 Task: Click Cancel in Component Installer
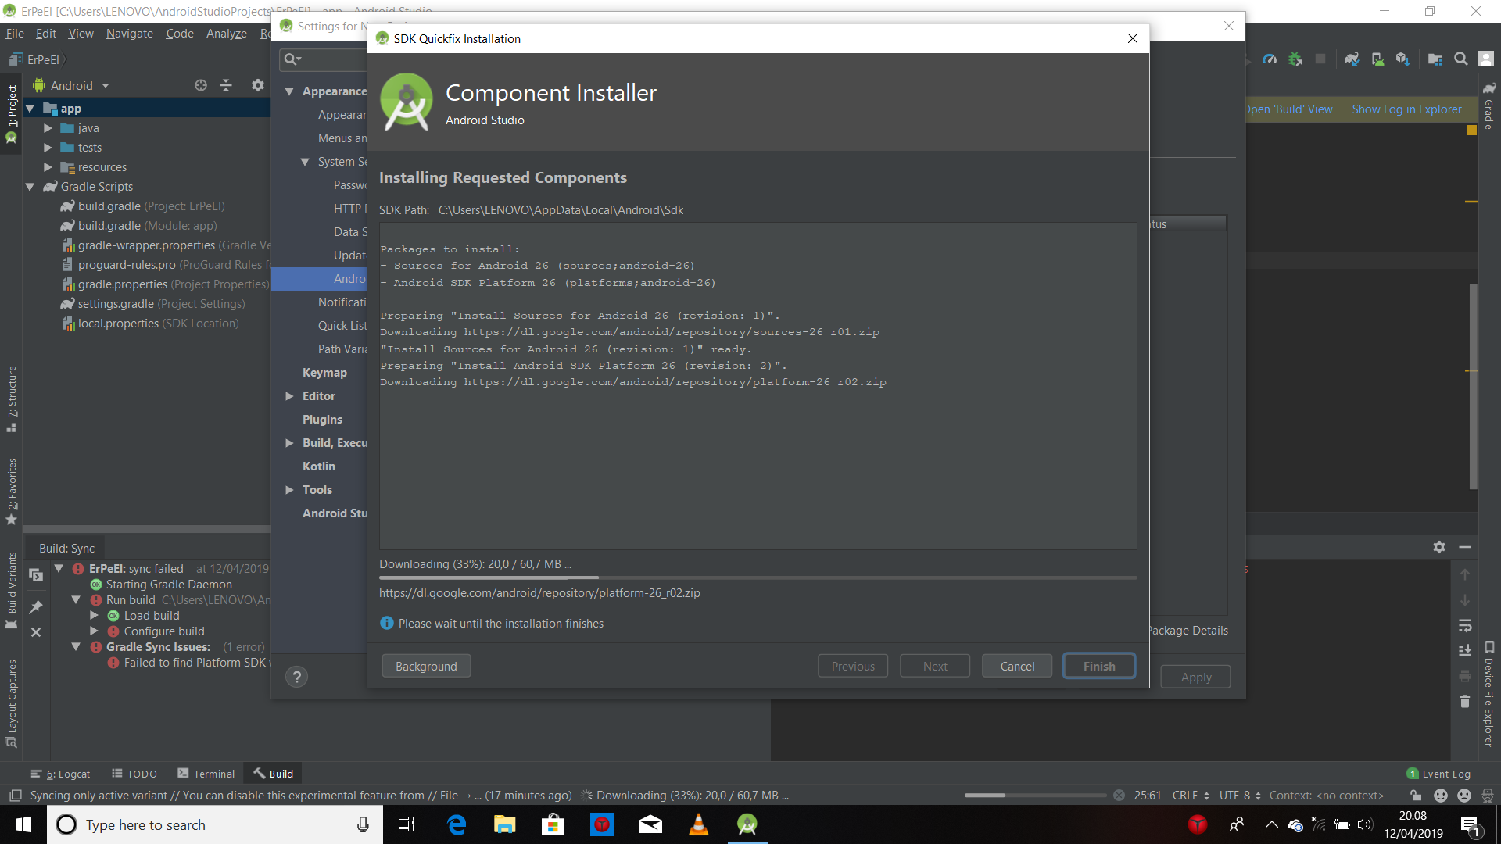coord(1017,666)
